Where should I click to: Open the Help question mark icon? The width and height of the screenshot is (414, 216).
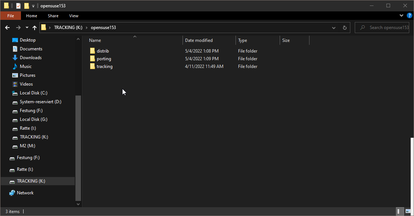pos(409,16)
